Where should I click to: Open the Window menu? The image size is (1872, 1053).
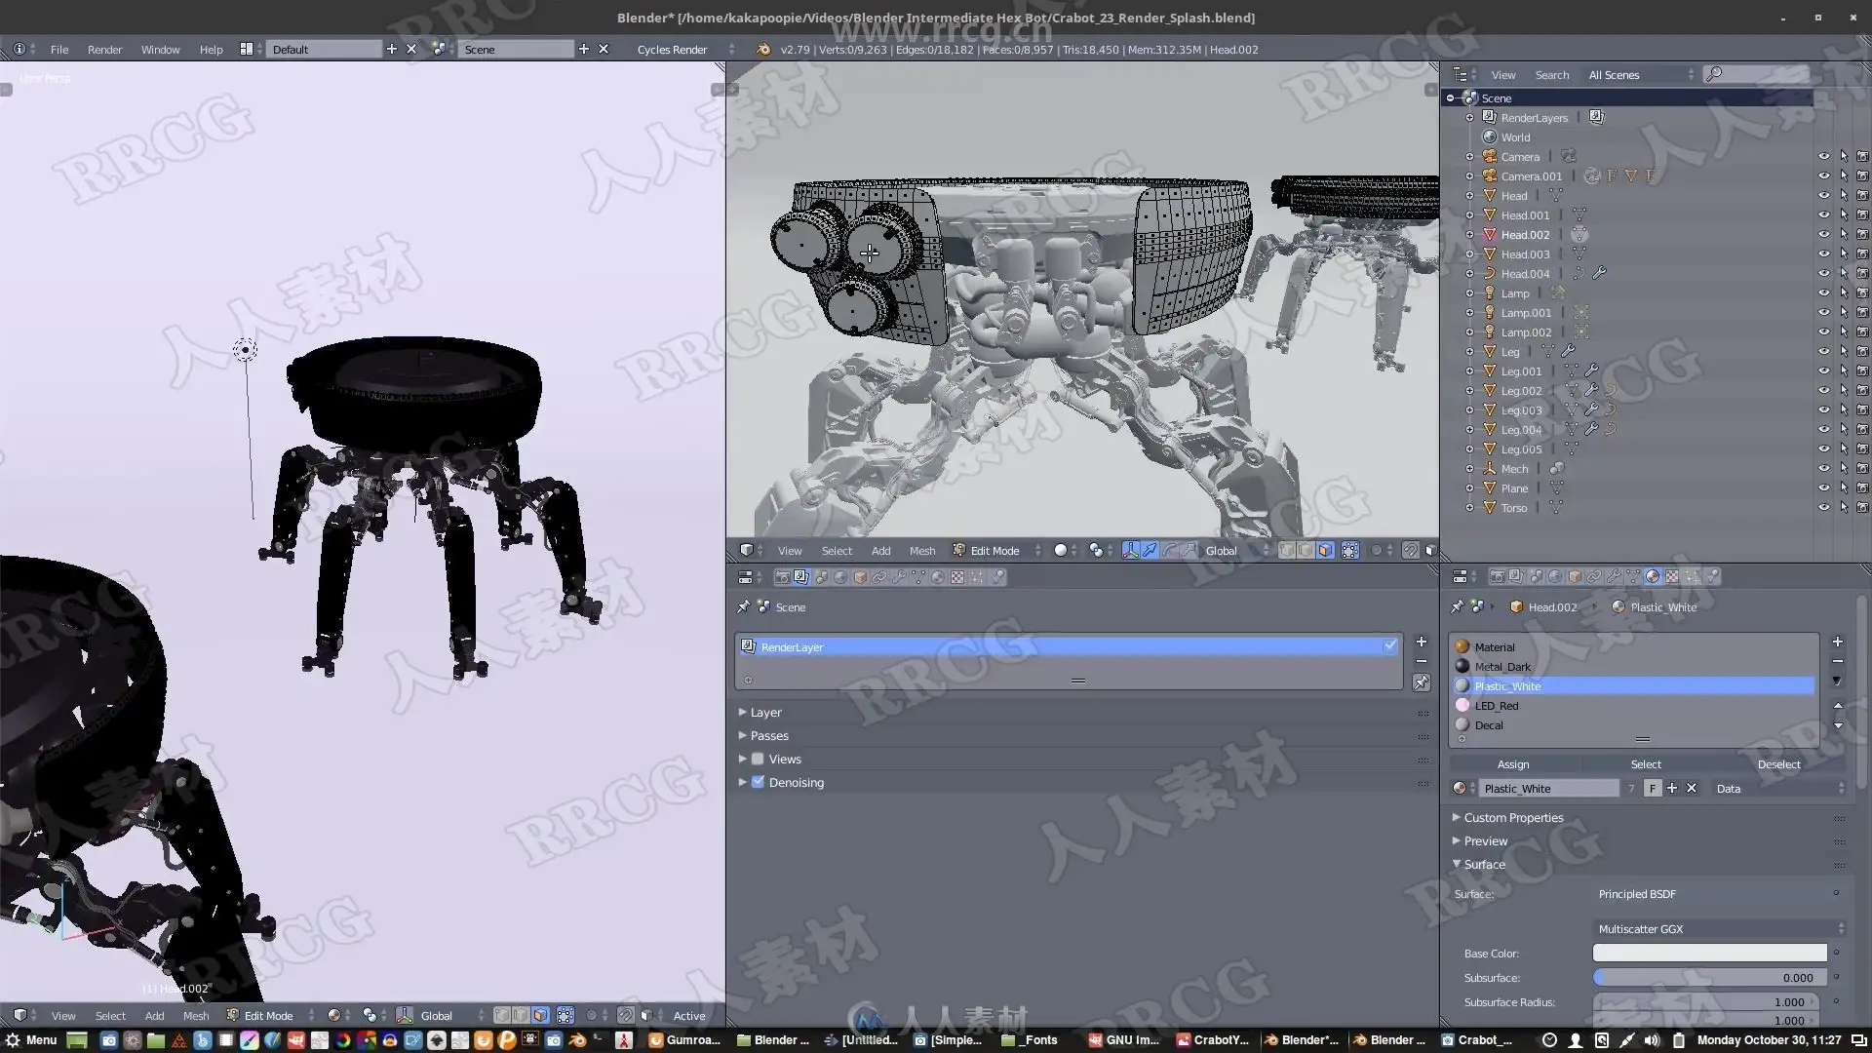pyautogui.click(x=160, y=49)
